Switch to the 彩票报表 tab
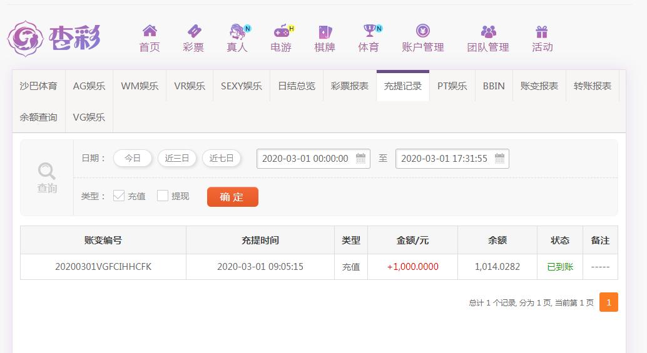Screen dimensions: 647x353 (x=350, y=86)
